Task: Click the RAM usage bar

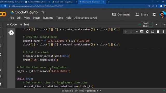Action: 150,23
